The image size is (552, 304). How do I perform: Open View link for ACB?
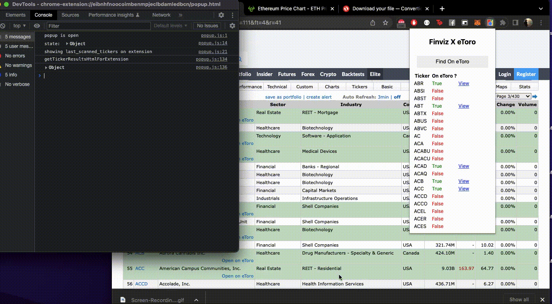tap(464, 181)
